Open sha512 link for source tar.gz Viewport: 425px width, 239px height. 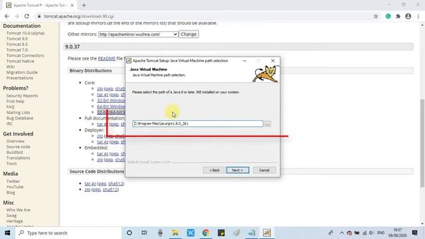116,183
